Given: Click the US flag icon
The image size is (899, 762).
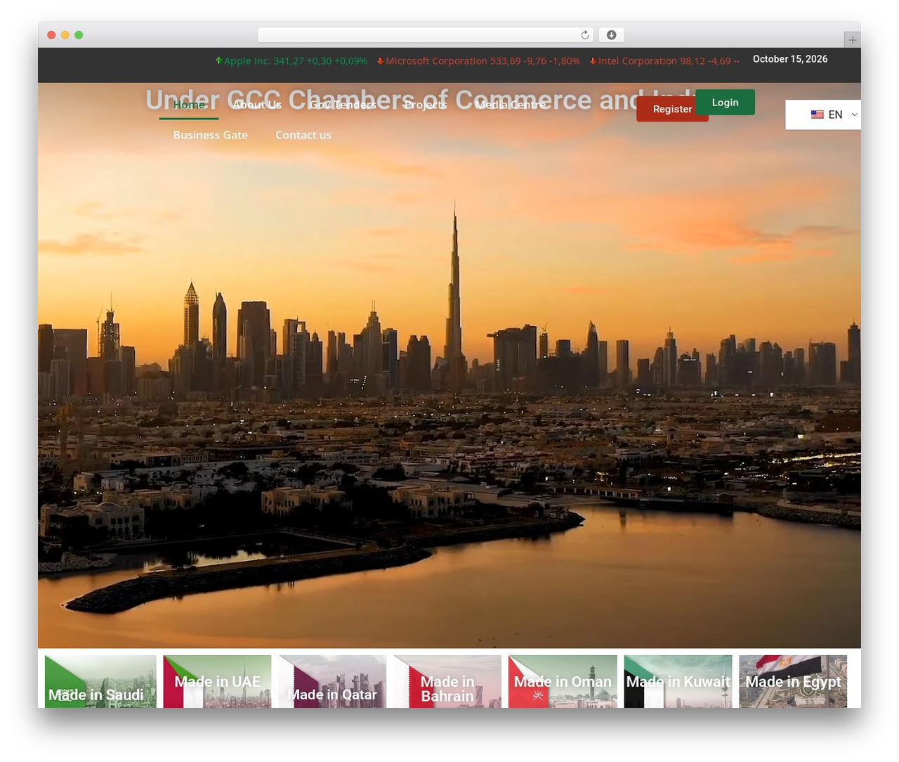Looking at the screenshot, I should coord(818,115).
